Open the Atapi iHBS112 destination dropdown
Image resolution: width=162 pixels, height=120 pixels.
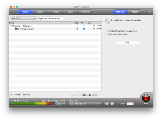[85, 104]
